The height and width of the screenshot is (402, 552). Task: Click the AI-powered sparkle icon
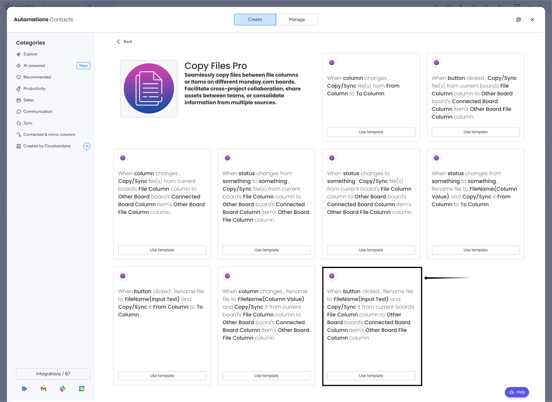pos(19,66)
